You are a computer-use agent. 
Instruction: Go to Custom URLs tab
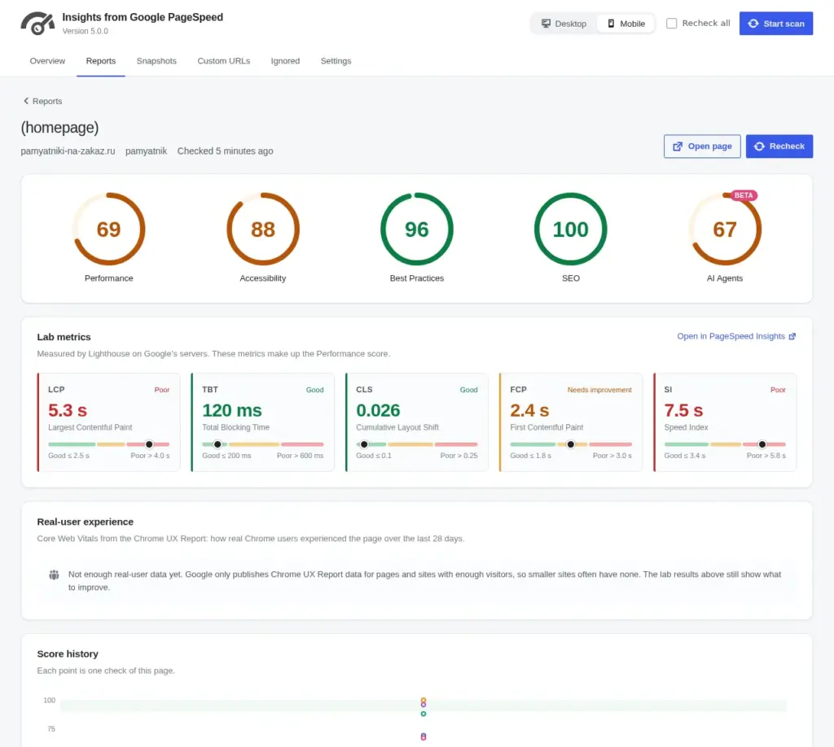(223, 61)
